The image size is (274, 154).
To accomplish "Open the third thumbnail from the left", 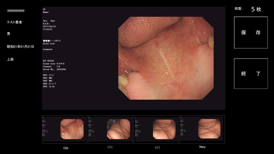I will pyautogui.click(x=156, y=129).
